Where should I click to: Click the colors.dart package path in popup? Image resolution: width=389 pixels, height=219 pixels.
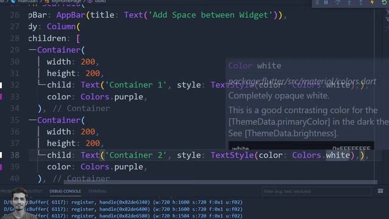(302, 82)
